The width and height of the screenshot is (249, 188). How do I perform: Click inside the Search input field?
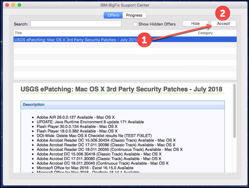tap(76, 24)
